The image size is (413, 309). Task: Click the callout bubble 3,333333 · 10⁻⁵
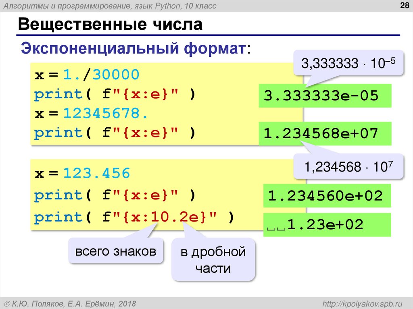click(349, 63)
